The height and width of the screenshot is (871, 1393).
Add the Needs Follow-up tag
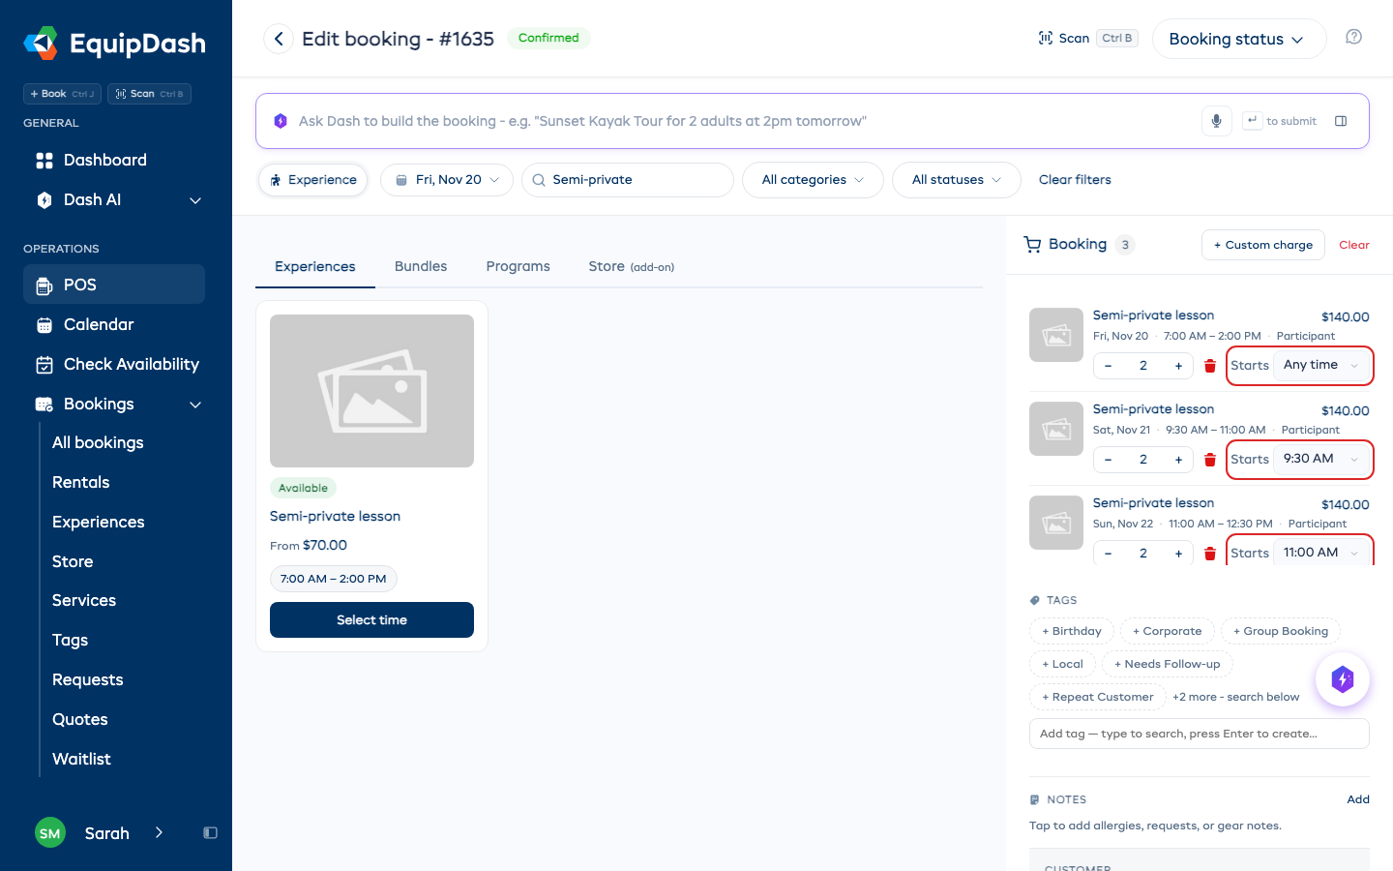pos(1167,664)
